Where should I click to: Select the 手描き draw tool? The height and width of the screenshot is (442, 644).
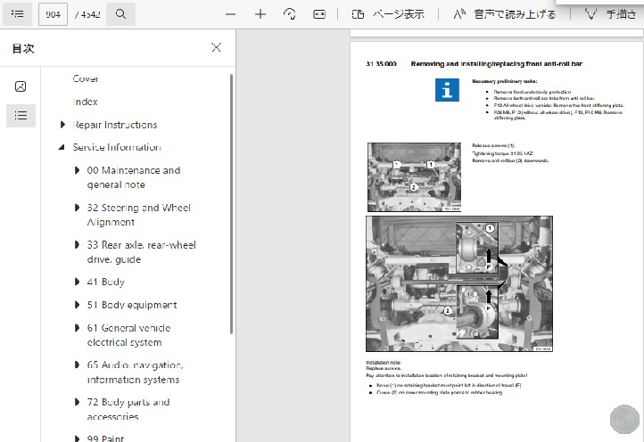click(610, 14)
